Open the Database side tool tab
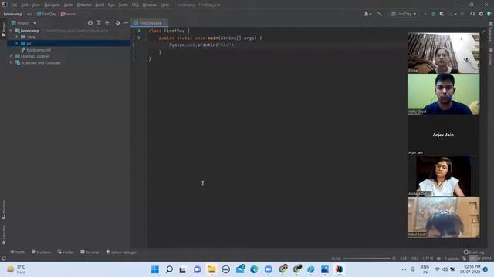This screenshot has height=277, width=494. (x=491, y=32)
